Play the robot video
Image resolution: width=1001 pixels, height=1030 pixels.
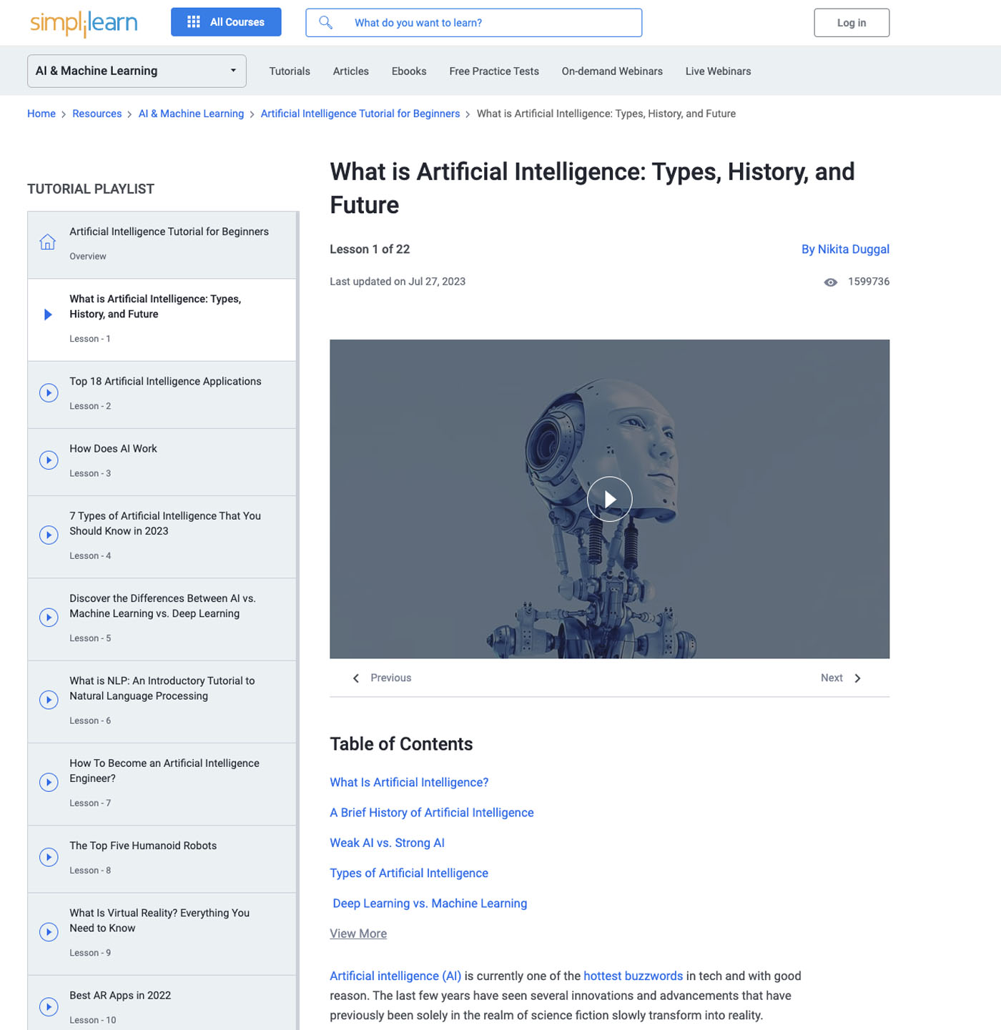609,499
